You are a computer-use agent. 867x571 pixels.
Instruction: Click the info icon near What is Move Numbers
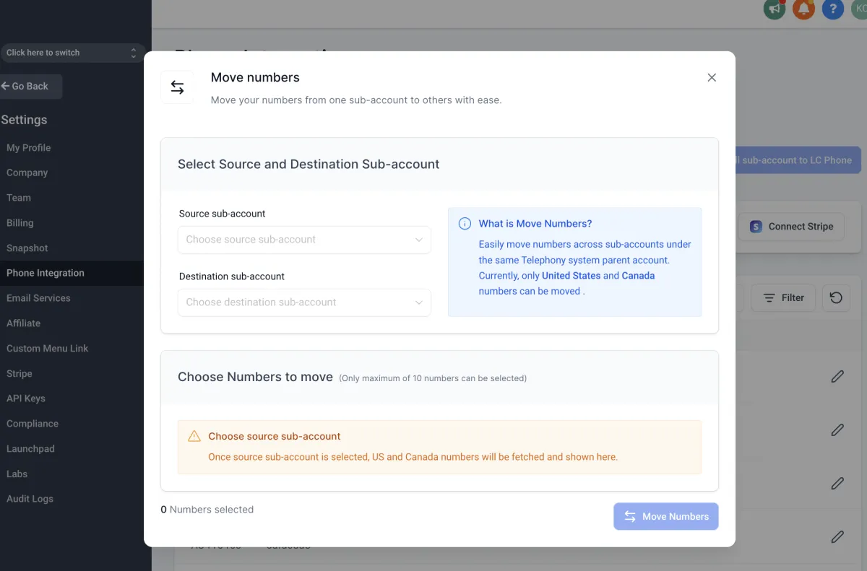465,224
